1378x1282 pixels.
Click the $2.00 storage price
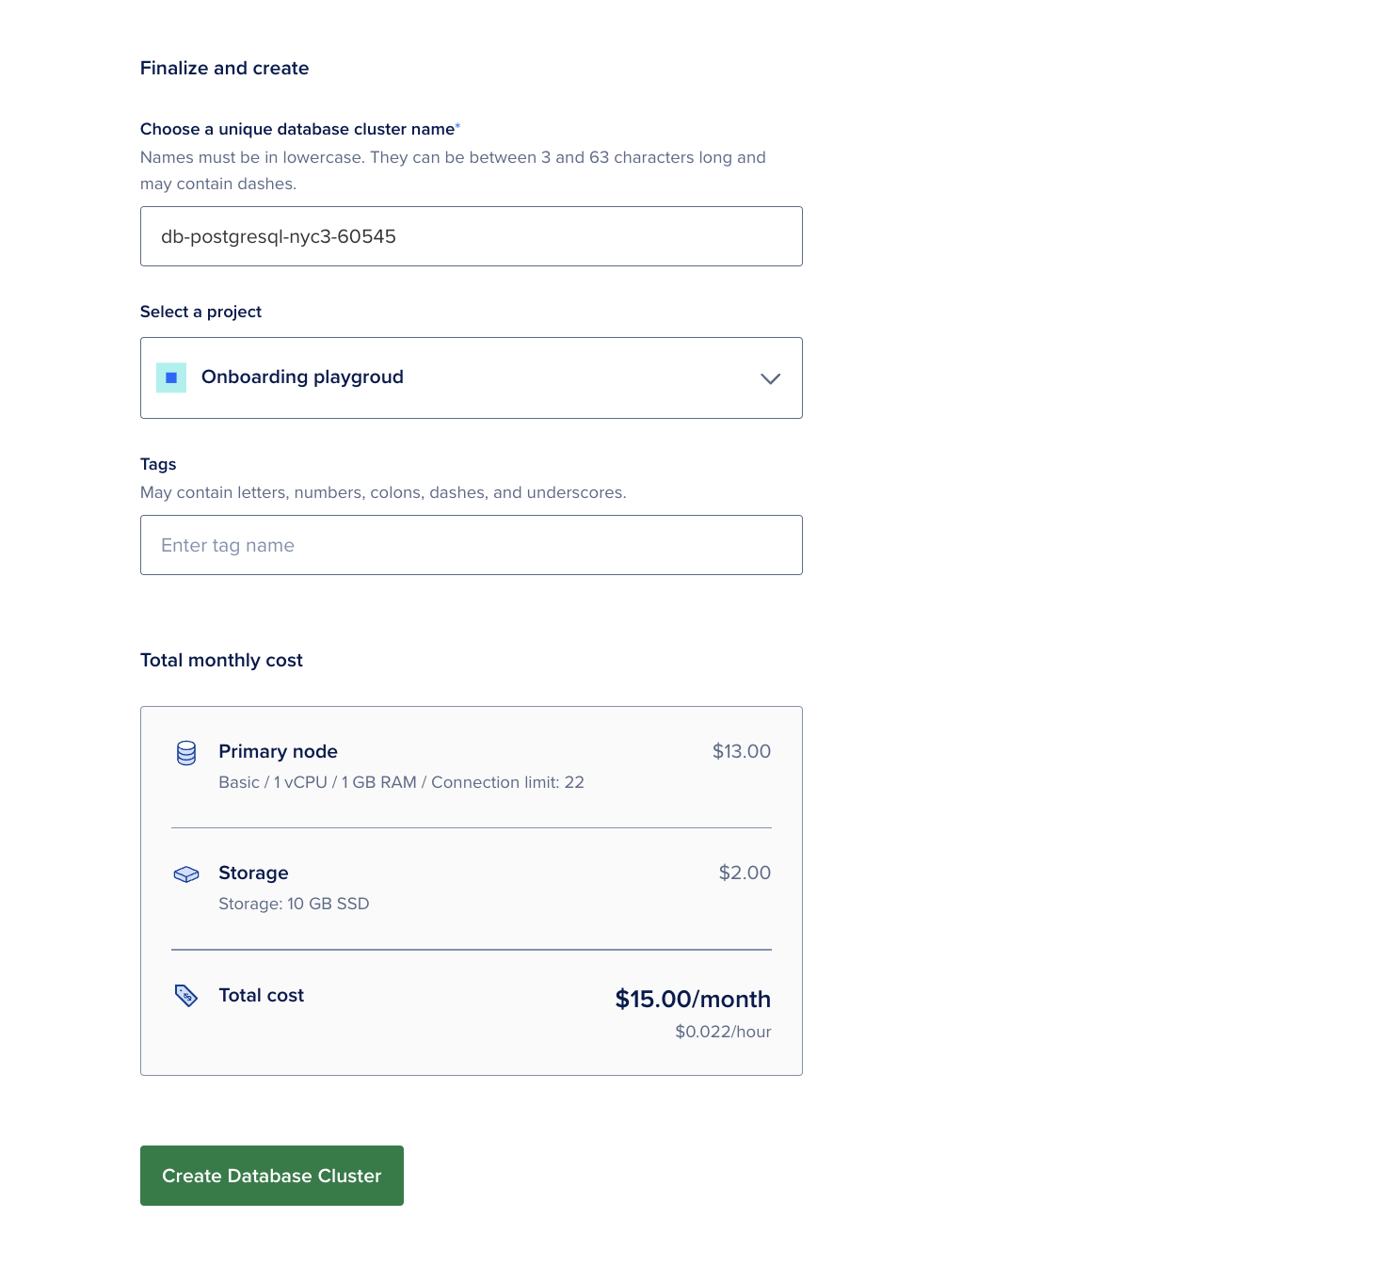745,873
